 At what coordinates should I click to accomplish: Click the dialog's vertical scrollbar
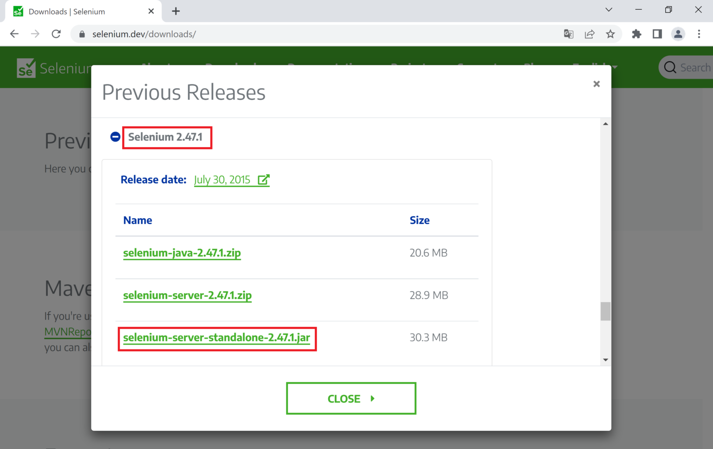[x=605, y=311]
